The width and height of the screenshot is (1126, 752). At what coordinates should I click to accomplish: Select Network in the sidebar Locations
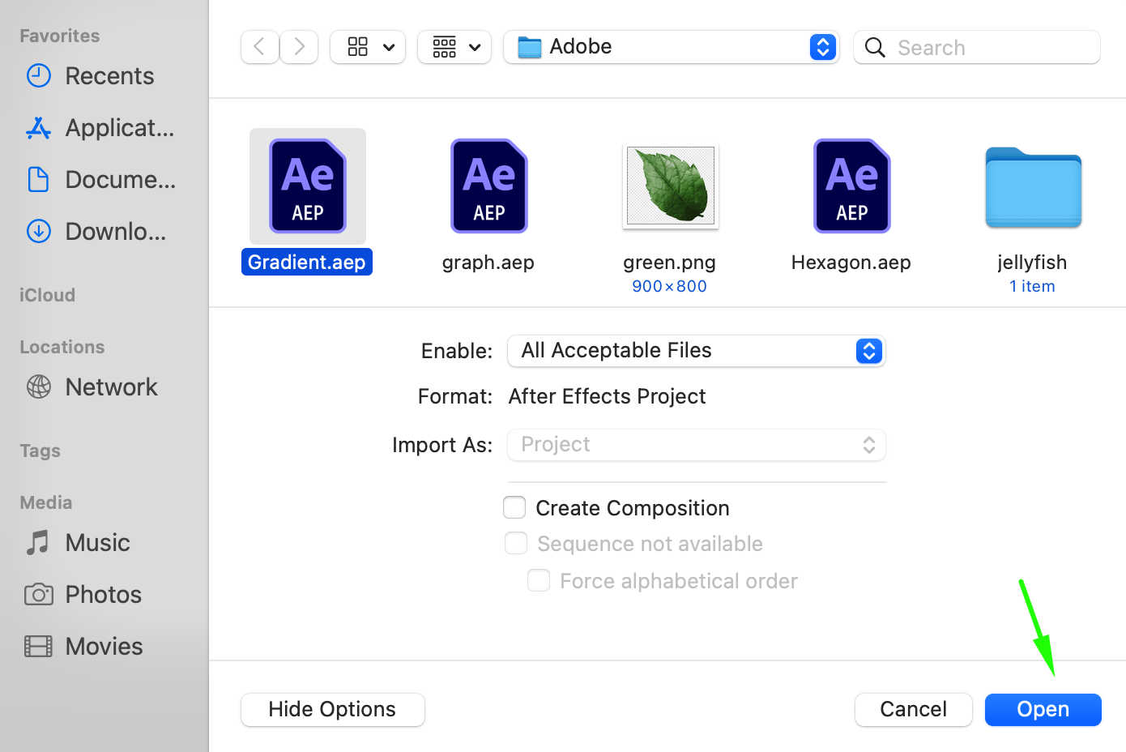(111, 387)
